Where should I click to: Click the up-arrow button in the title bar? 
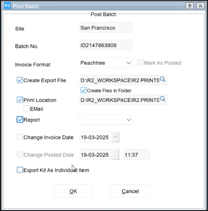[x=189, y=6]
